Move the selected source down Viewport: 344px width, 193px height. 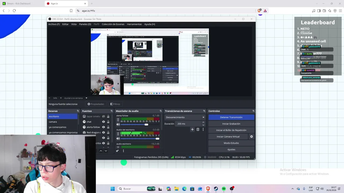(x=106, y=151)
